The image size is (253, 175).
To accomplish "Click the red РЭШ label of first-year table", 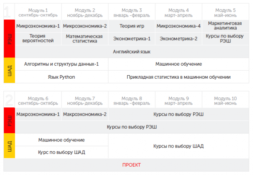I will pos(9,39).
